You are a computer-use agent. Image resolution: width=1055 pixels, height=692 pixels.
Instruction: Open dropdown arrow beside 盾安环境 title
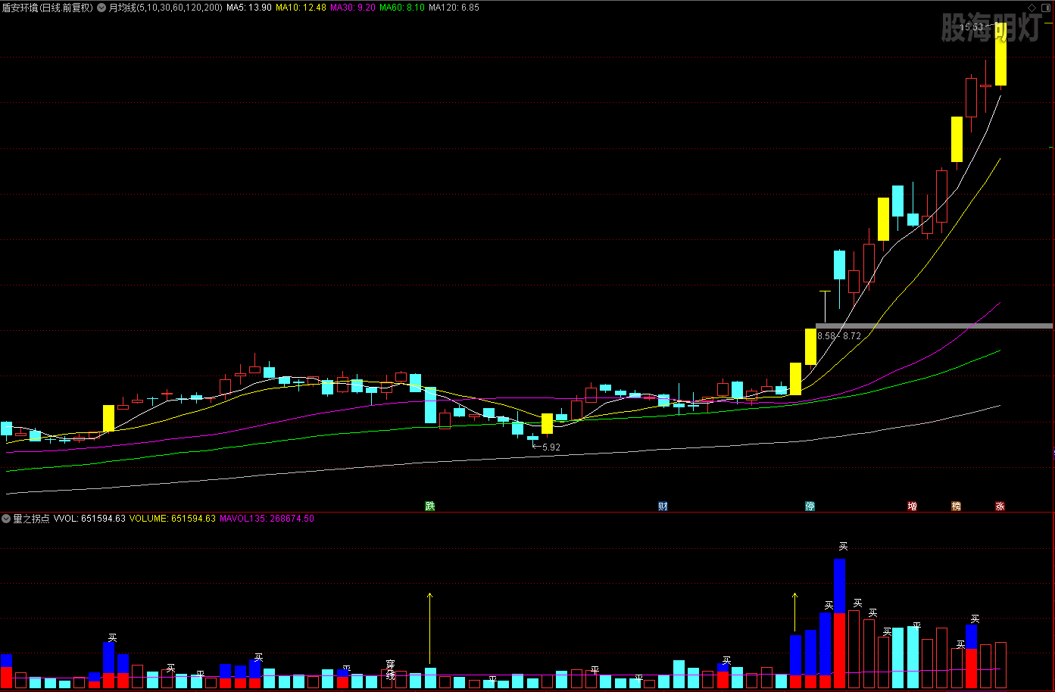coord(101,8)
